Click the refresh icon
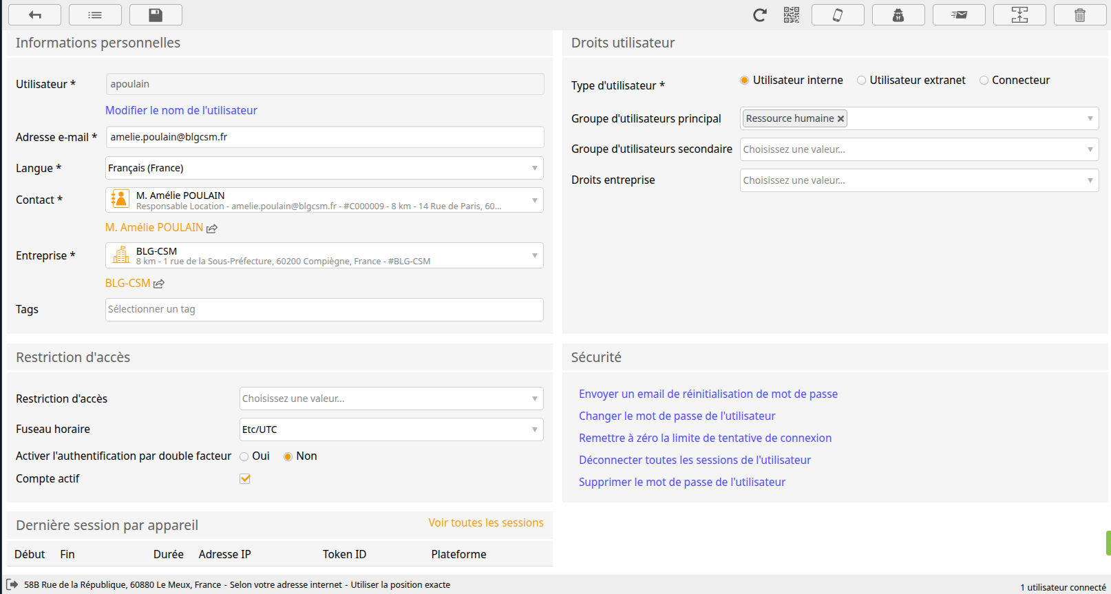1111x594 pixels. 760,15
